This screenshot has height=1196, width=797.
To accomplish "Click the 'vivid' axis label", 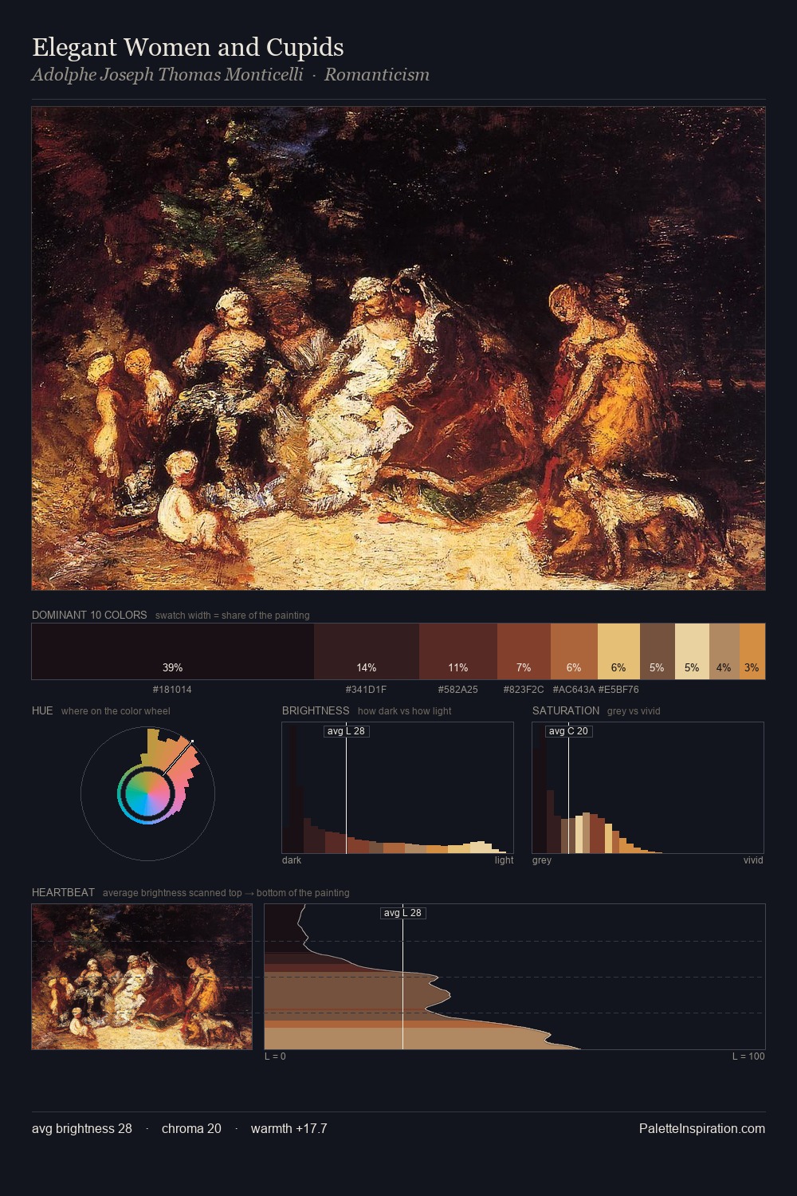I will (753, 860).
